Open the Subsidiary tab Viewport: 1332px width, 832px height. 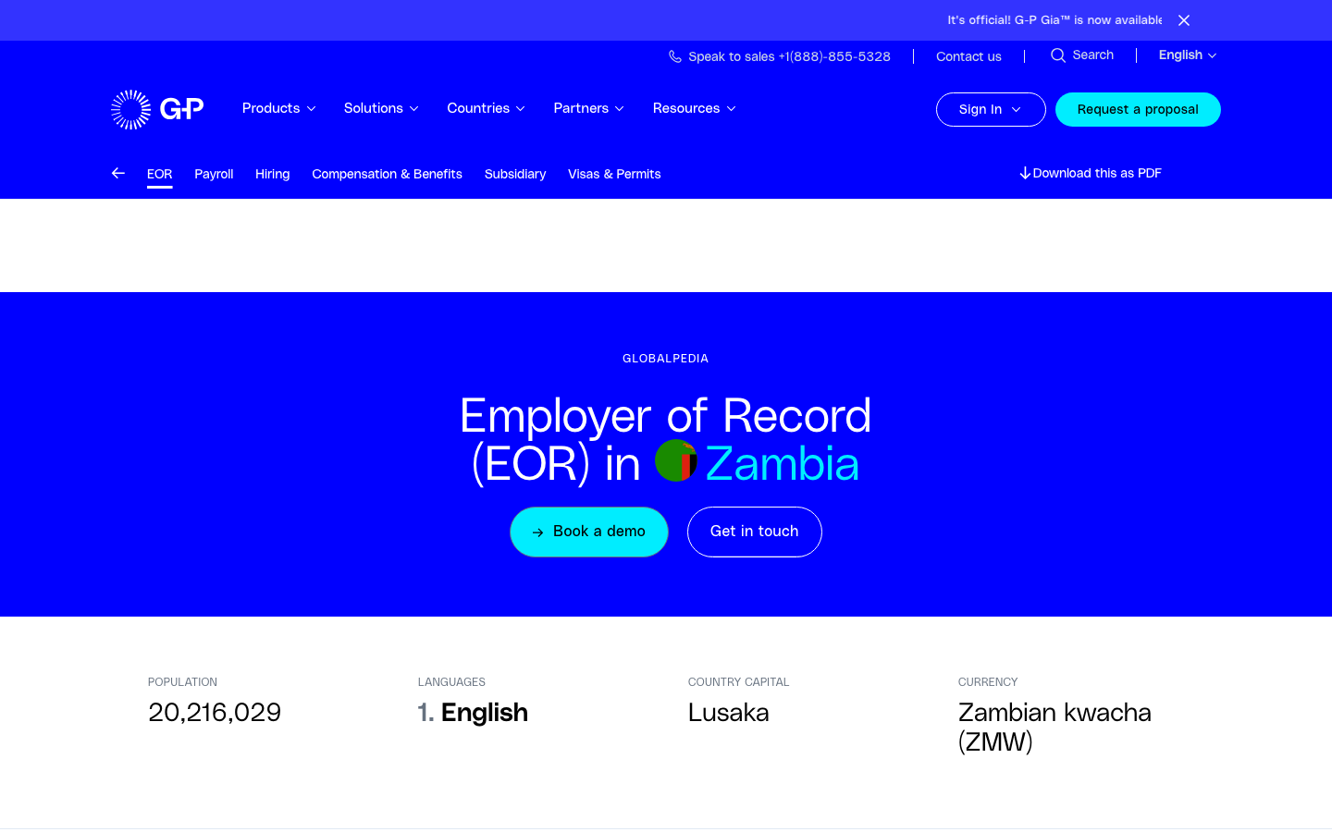pos(515,174)
